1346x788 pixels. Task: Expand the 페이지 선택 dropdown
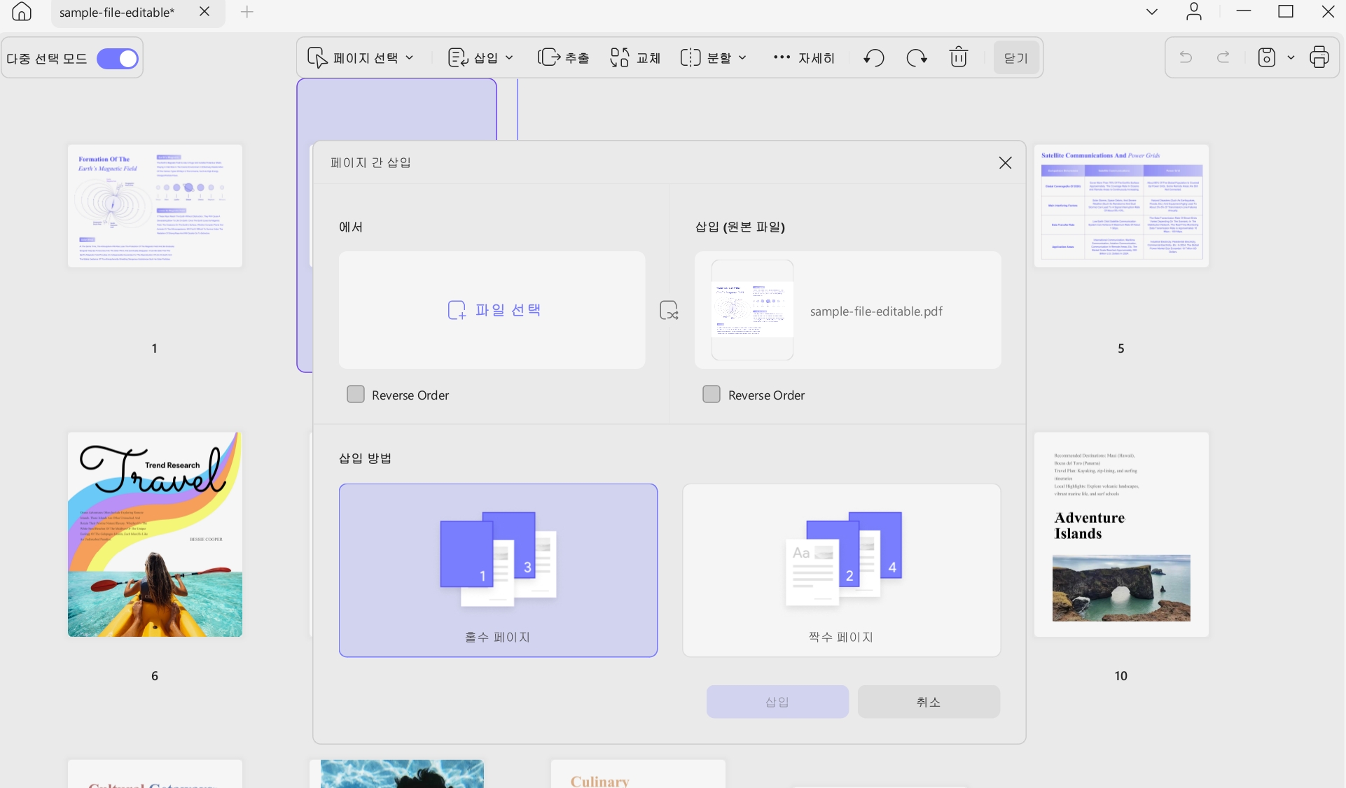tap(361, 57)
